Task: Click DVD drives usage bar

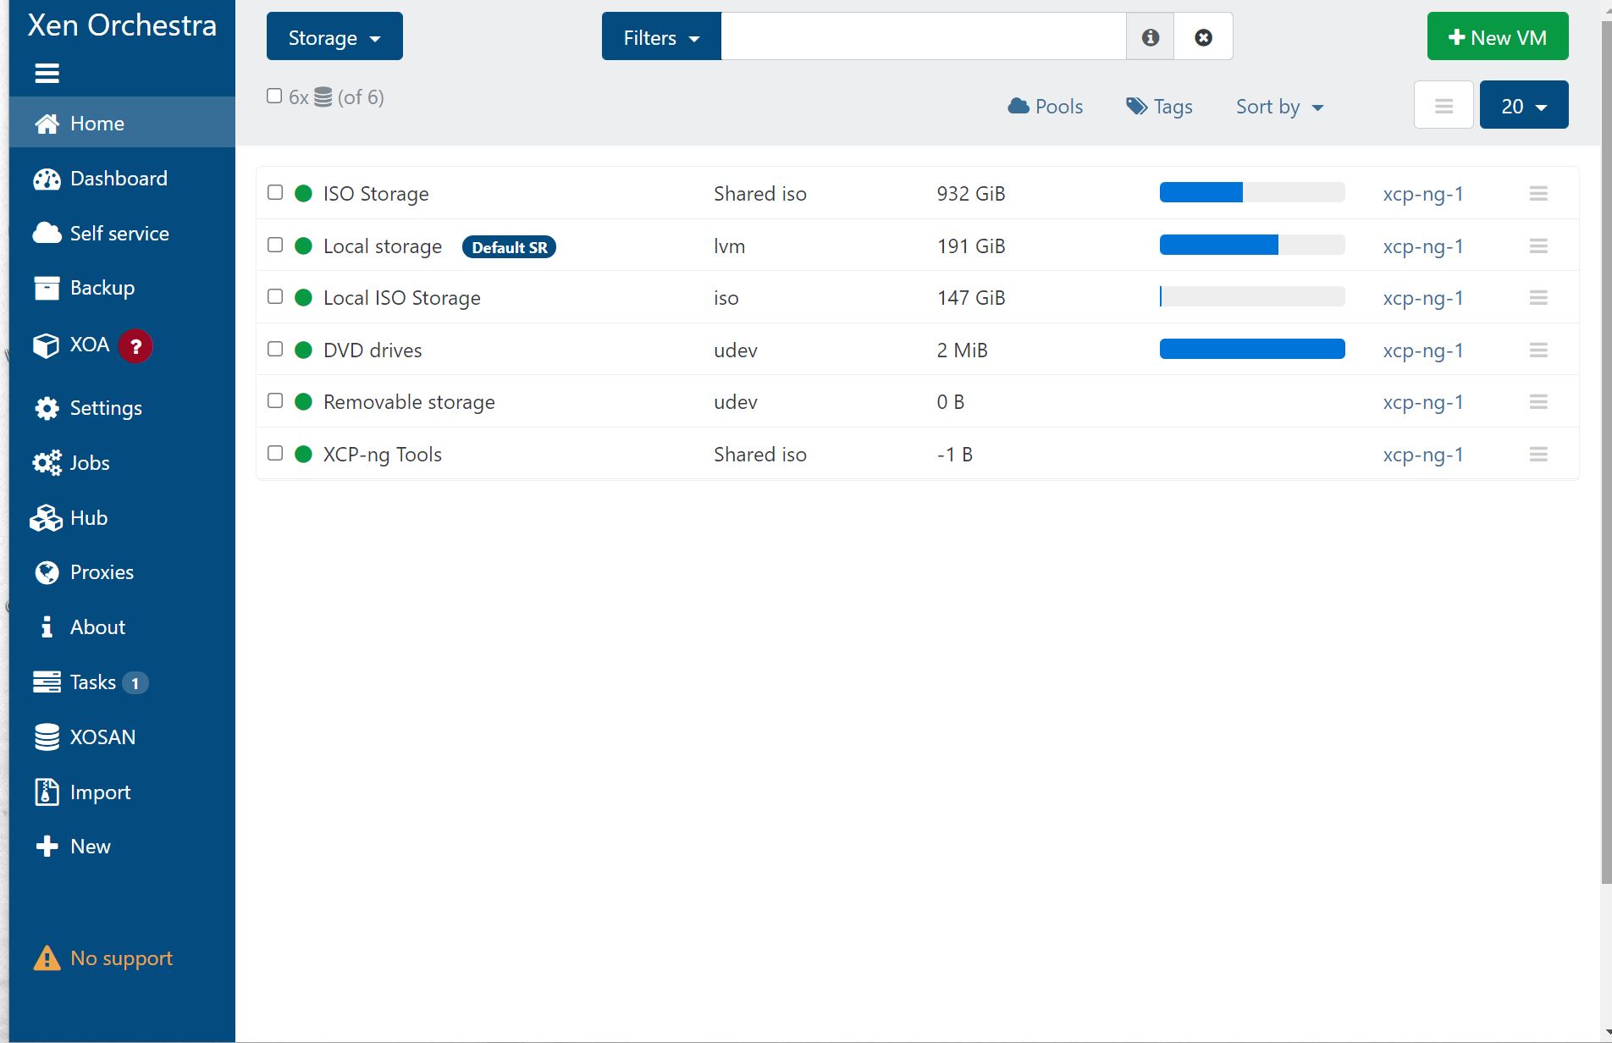Action: (1252, 349)
